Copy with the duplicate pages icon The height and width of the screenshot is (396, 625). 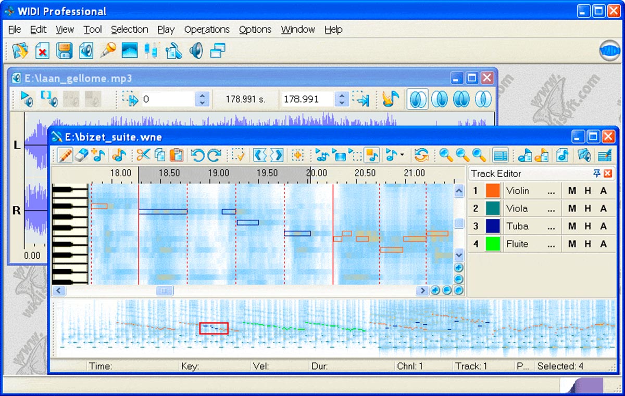pos(160,155)
